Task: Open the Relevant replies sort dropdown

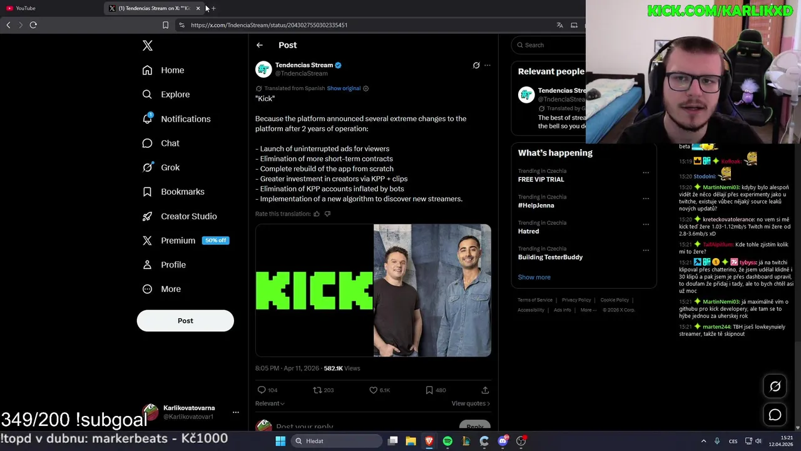Action: 270,403
